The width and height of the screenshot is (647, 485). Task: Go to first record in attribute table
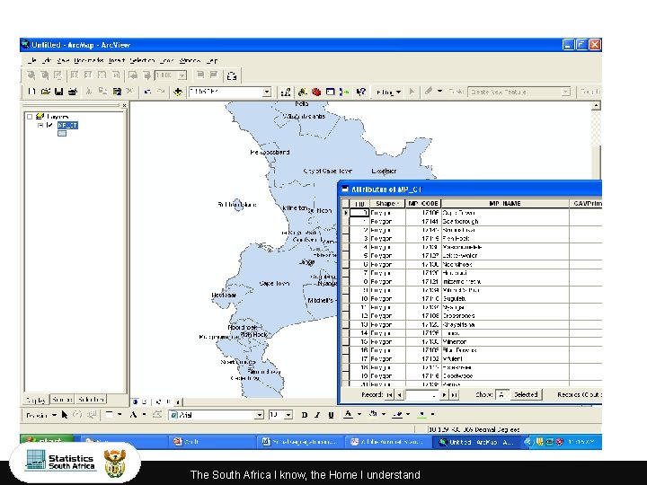pos(389,395)
